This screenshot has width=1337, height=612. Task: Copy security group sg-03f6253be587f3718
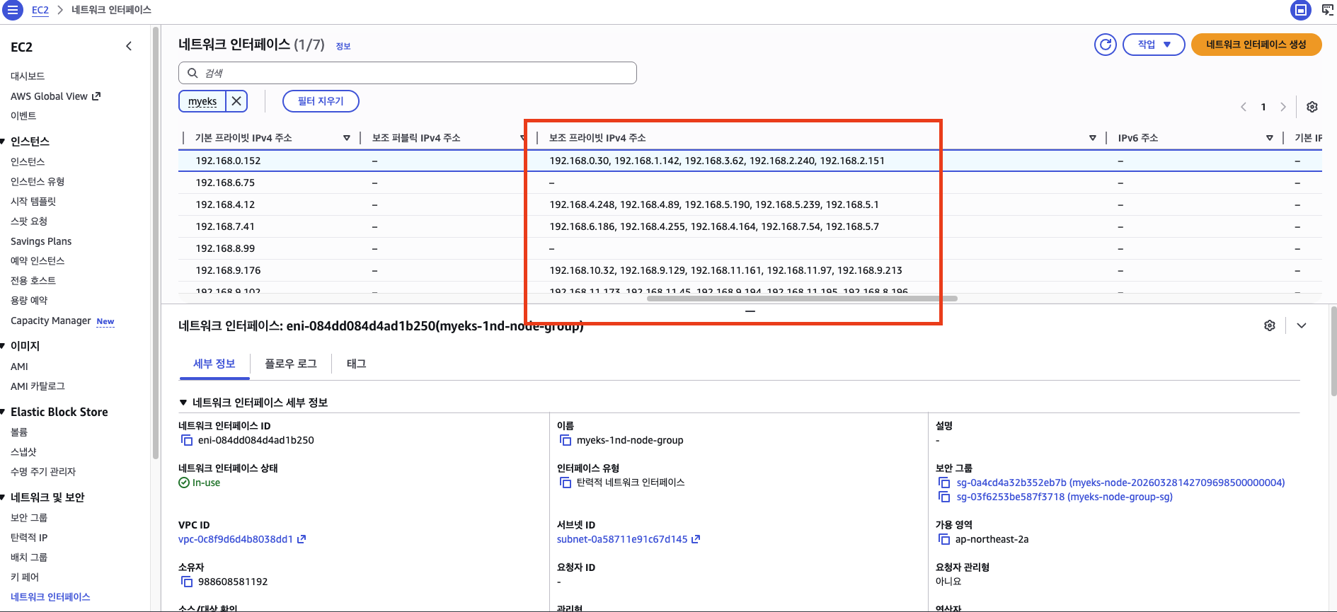coord(944,497)
